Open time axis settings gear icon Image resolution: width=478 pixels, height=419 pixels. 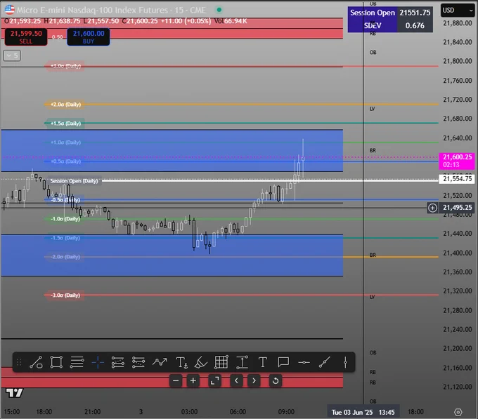(x=458, y=412)
